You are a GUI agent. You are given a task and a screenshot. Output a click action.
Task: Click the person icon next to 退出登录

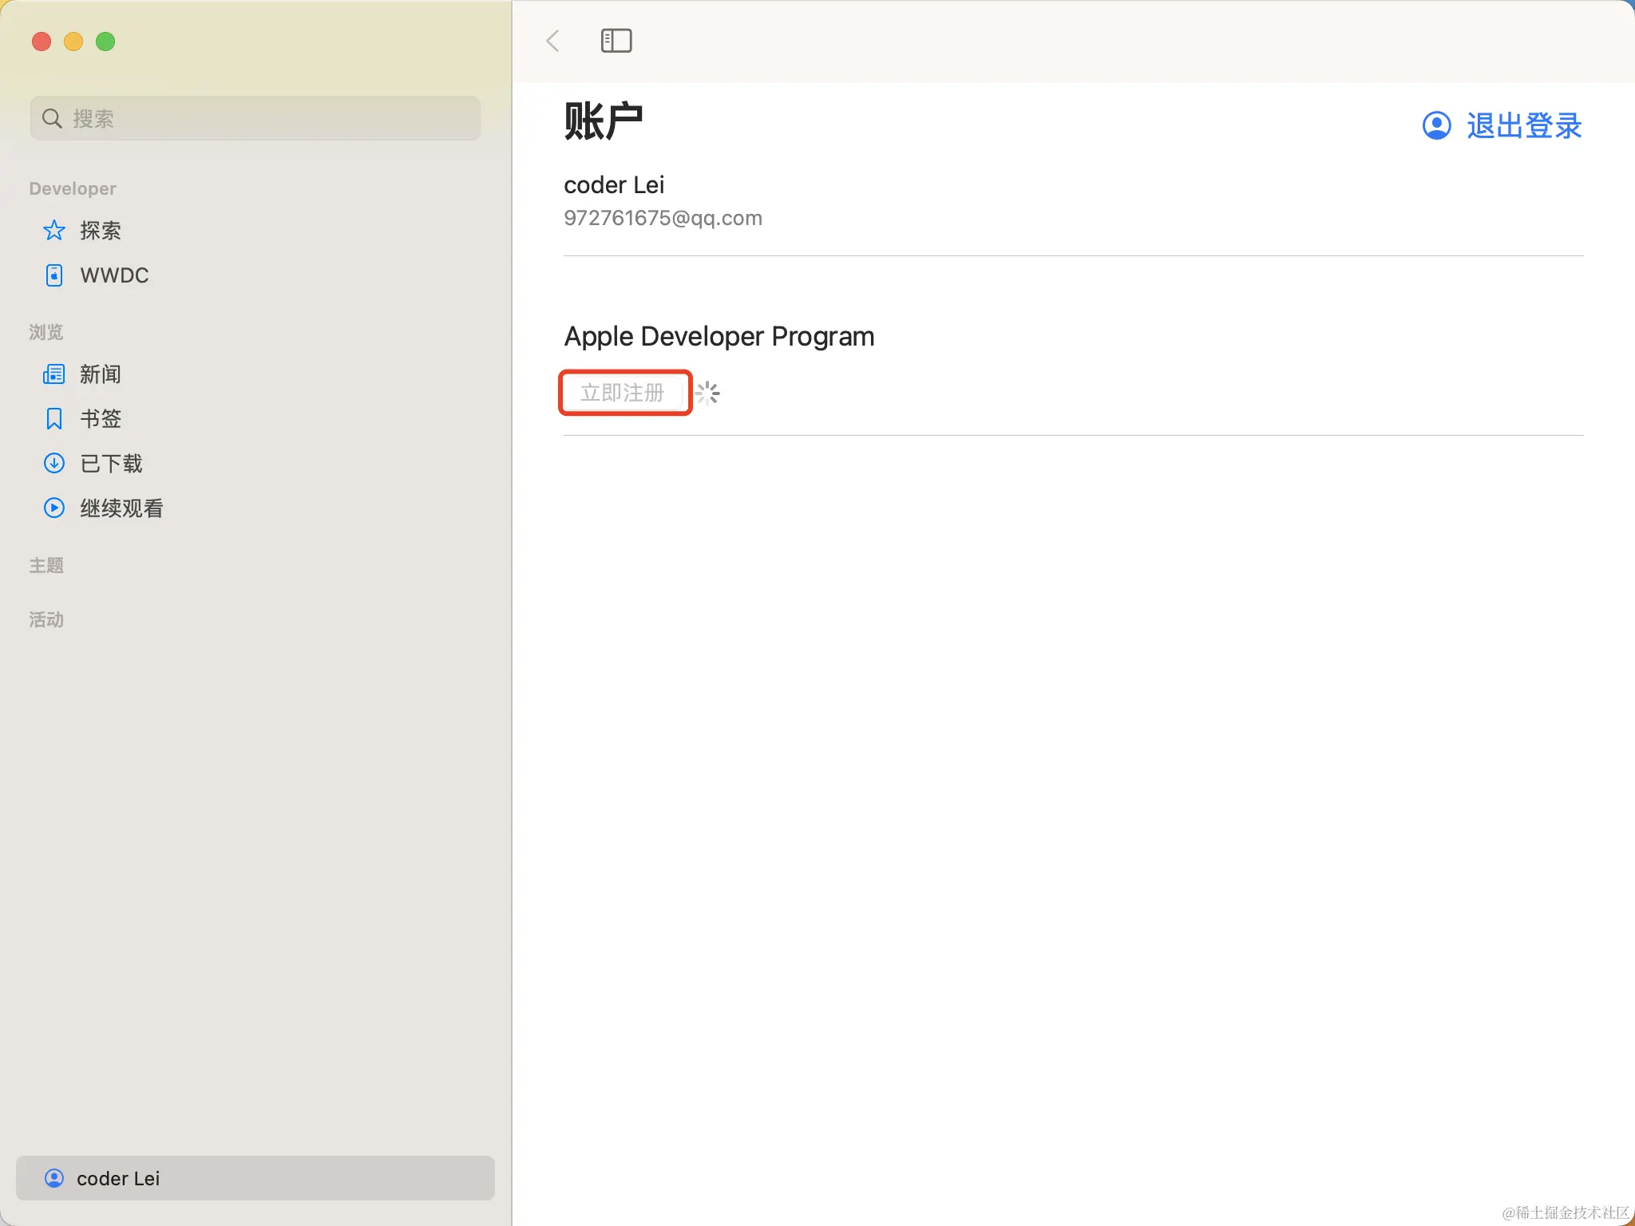point(1437,125)
